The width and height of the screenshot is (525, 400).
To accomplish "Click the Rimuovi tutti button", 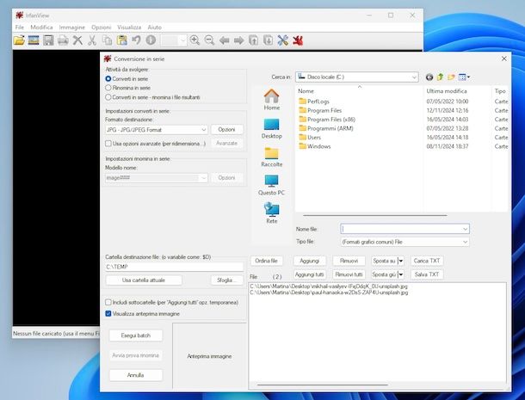I will 349,274.
